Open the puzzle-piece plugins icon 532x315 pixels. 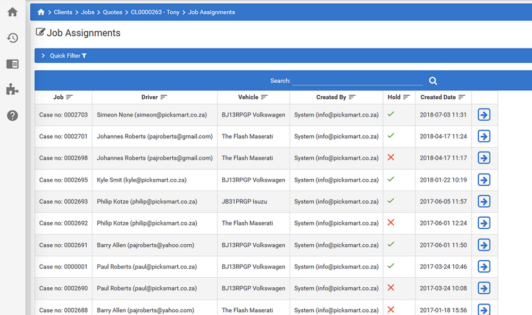pos(13,89)
